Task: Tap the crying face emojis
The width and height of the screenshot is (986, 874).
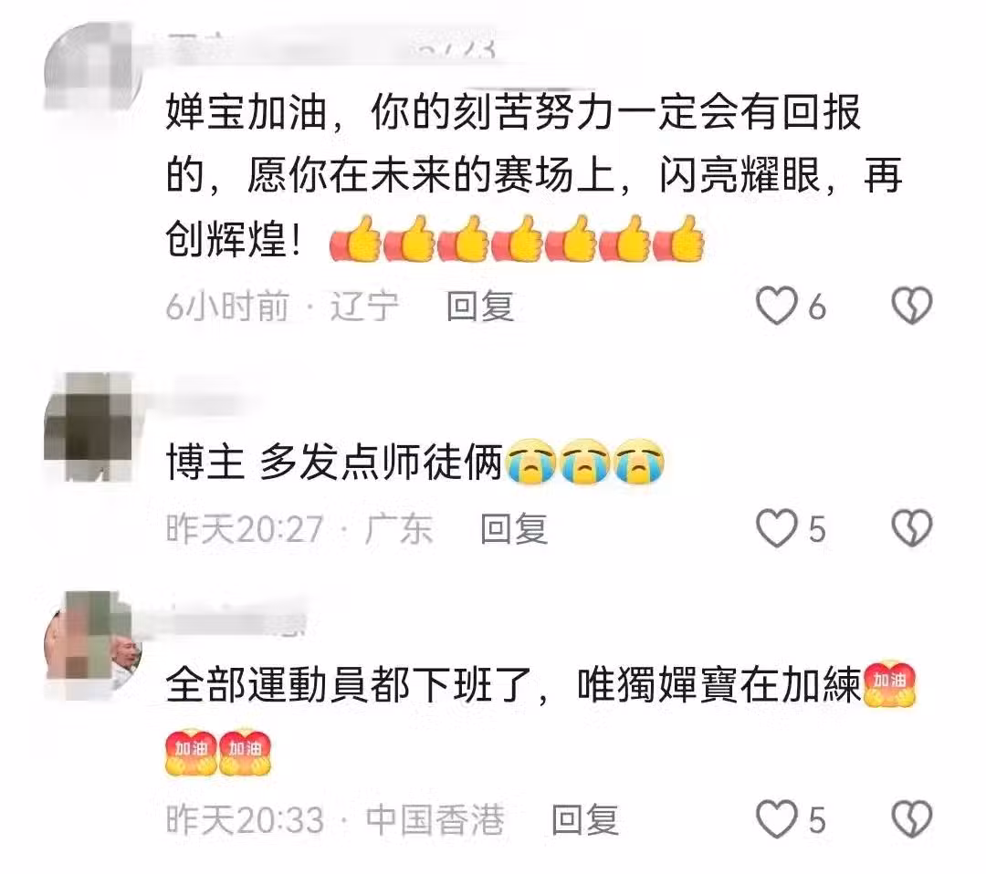Action: tap(585, 462)
